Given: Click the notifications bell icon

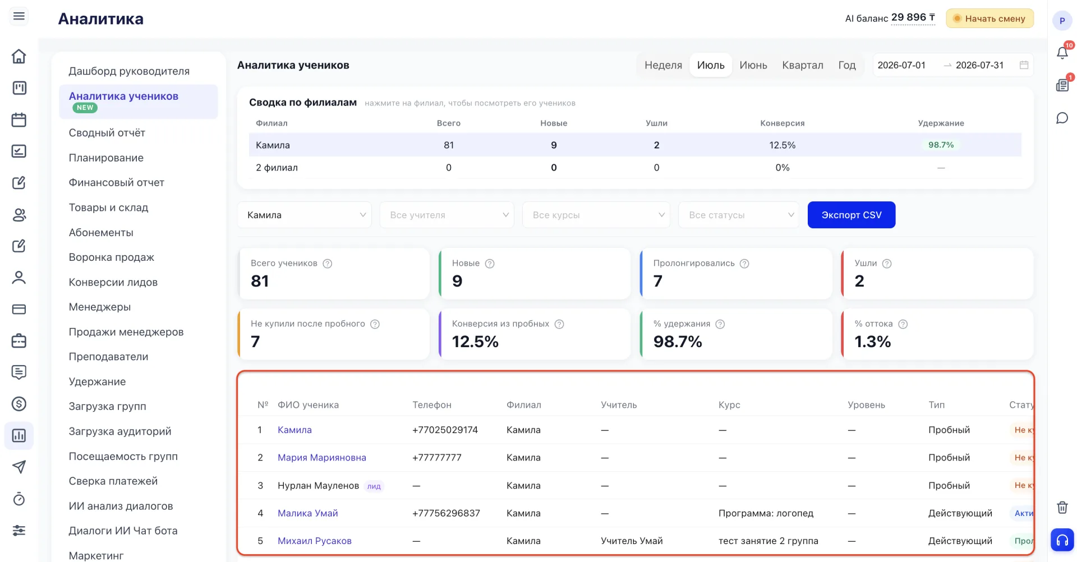Looking at the screenshot, I should click(x=1062, y=53).
